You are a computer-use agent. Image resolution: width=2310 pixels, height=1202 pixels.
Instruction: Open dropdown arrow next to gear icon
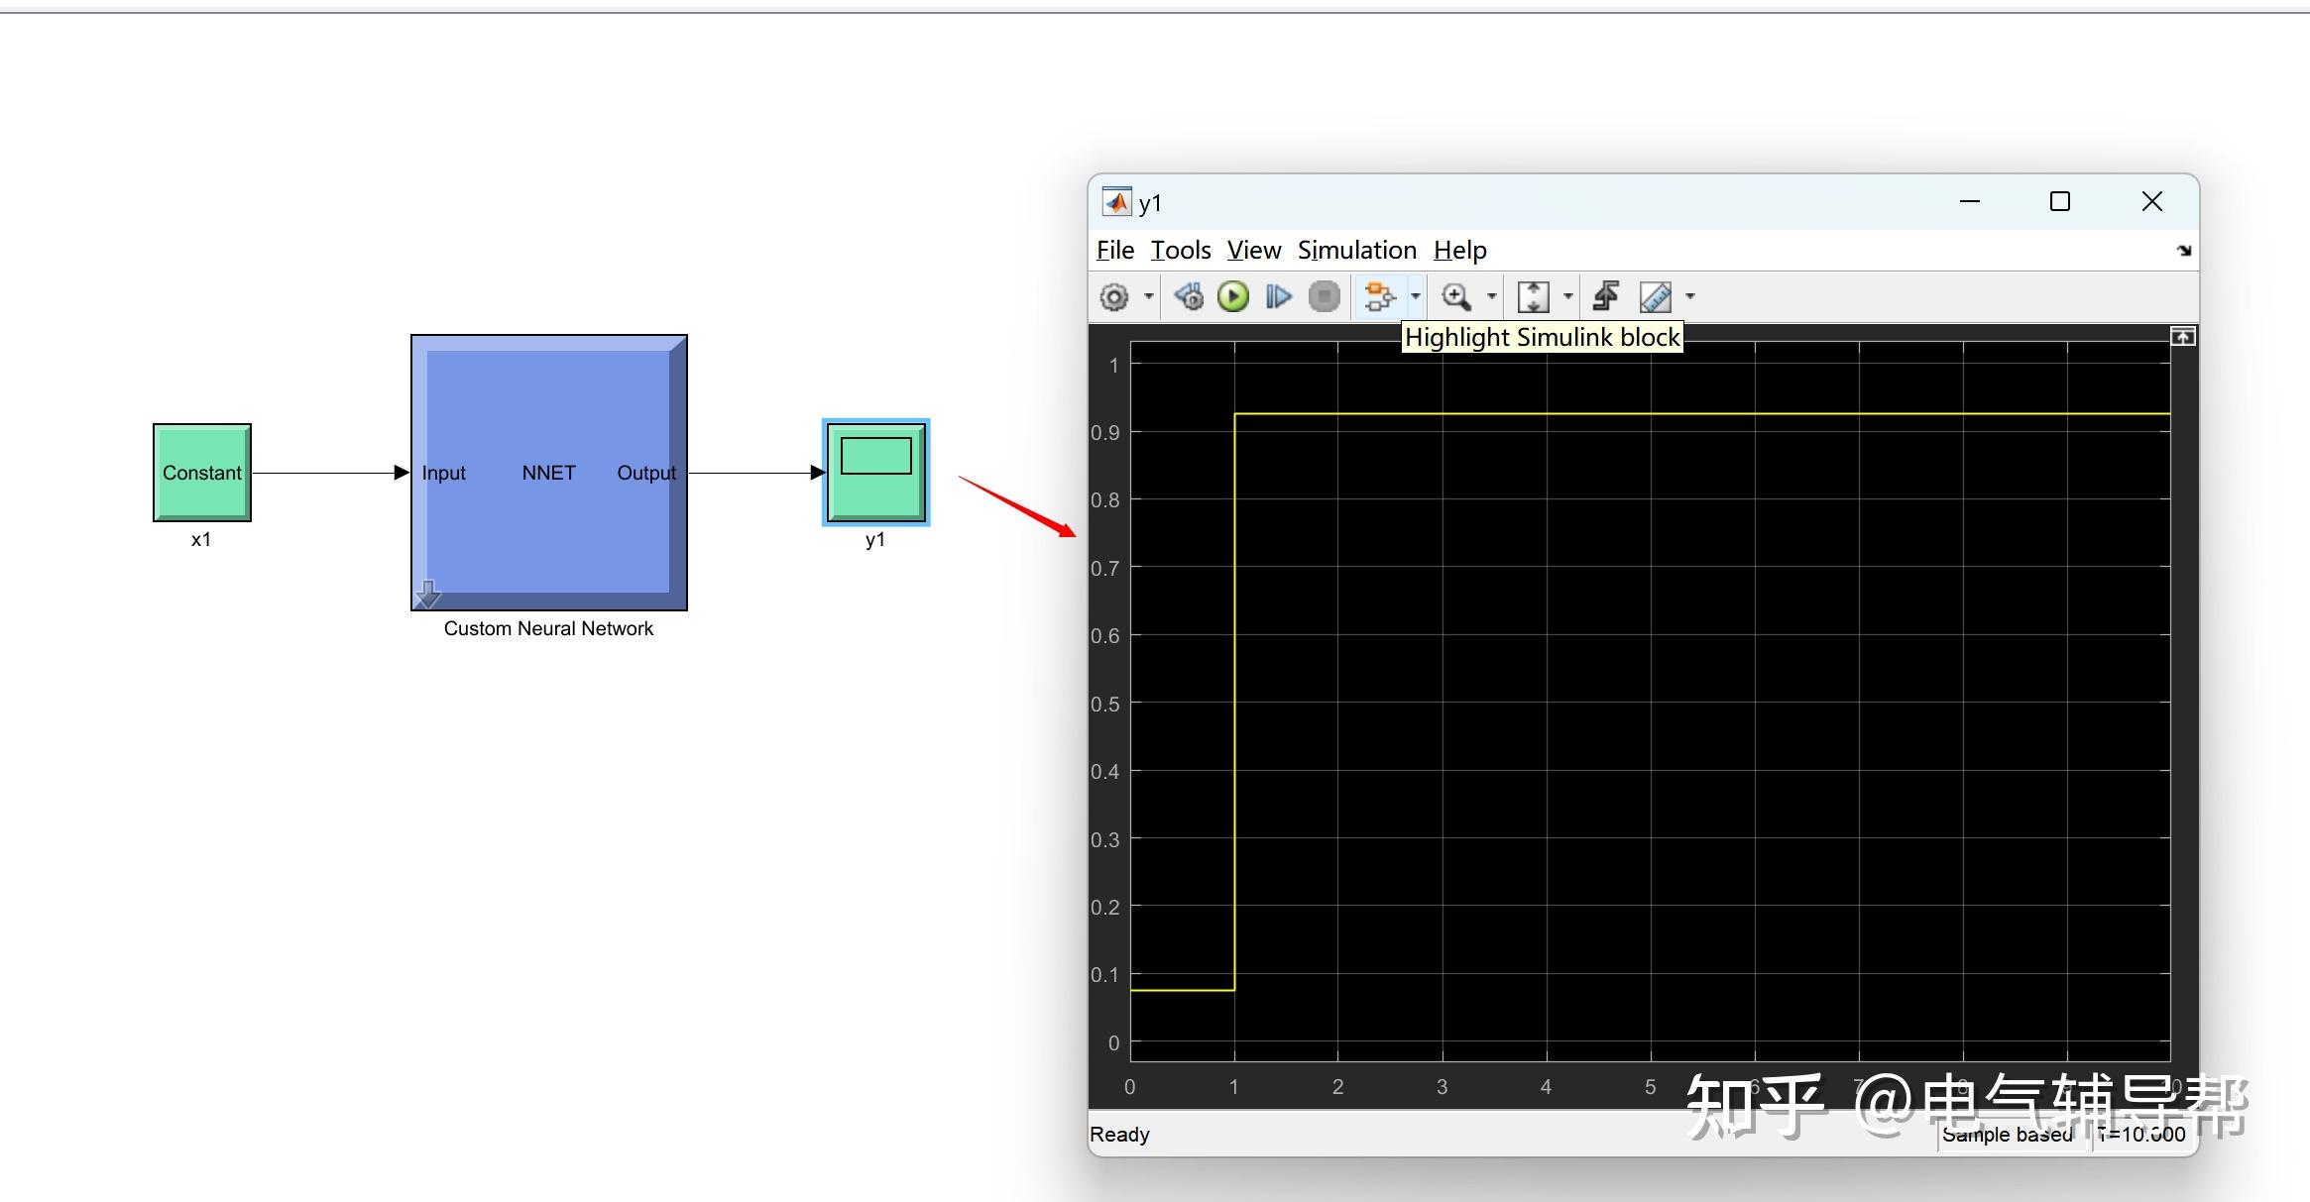1148,296
